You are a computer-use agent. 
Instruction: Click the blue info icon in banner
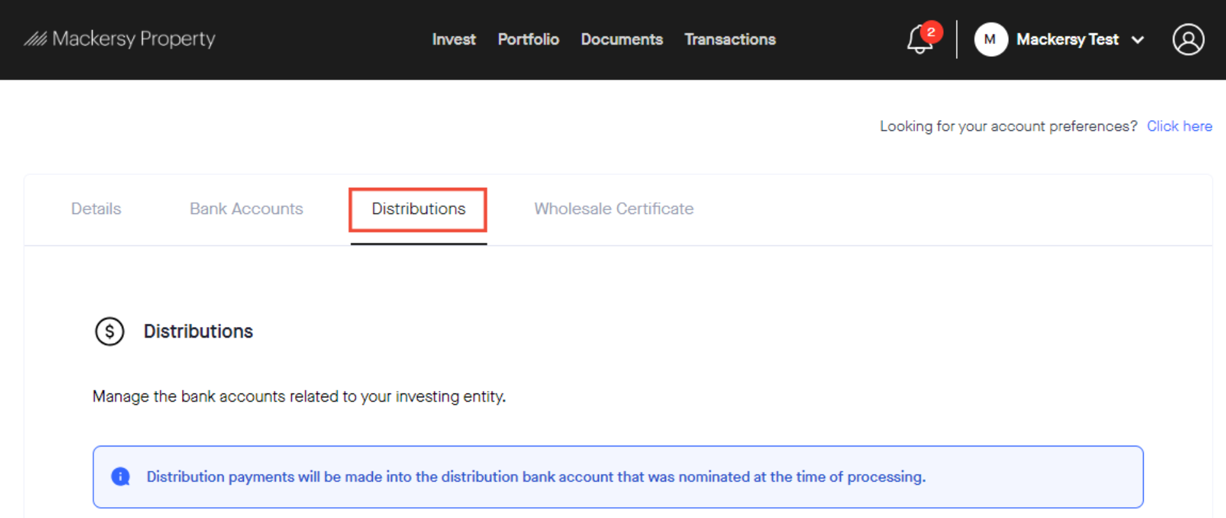pyautogui.click(x=121, y=476)
